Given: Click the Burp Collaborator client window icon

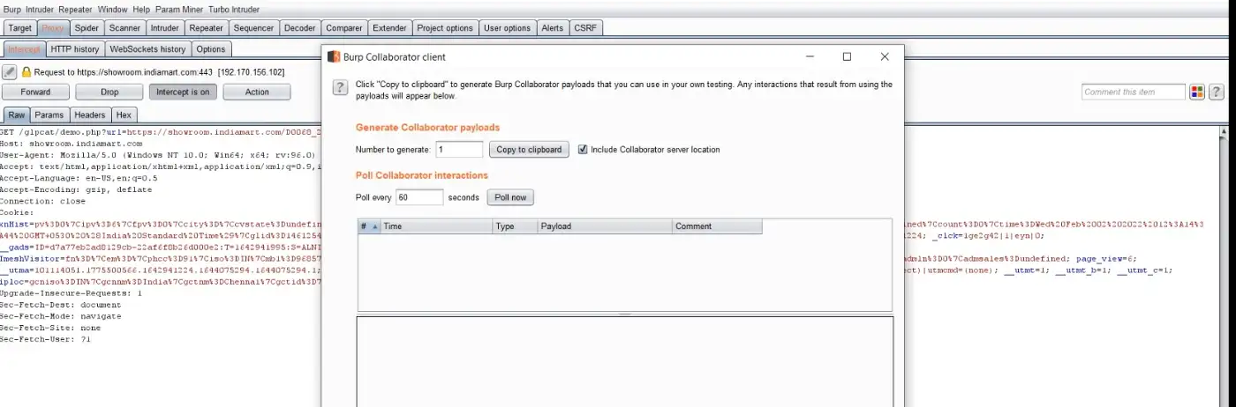Looking at the screenshot, I should [334, 57].
